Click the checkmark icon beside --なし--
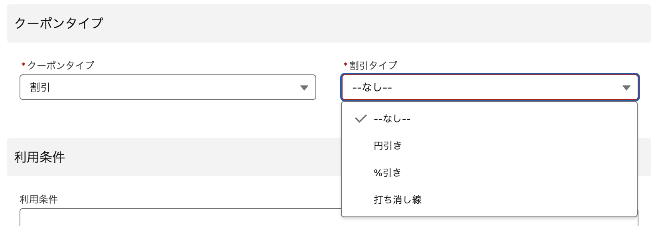654x226 pixels. click(x=360, y=119)
